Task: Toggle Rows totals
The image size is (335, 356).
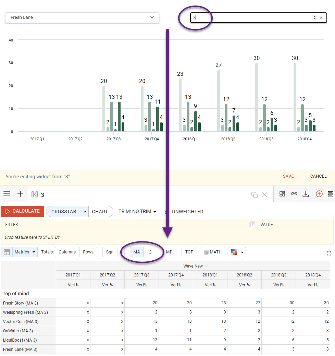Action: coord(88,252)
